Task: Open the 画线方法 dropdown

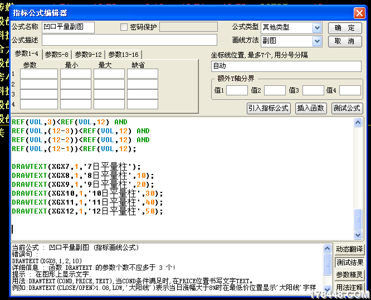Action: point(317,41)
